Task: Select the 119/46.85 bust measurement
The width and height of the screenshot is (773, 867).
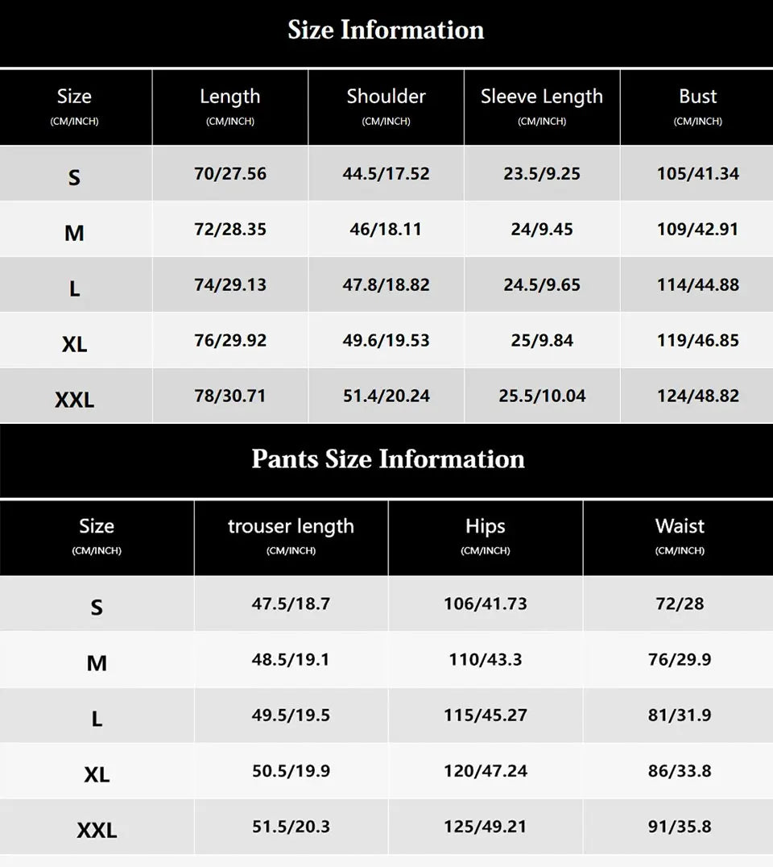Action: 697,341
